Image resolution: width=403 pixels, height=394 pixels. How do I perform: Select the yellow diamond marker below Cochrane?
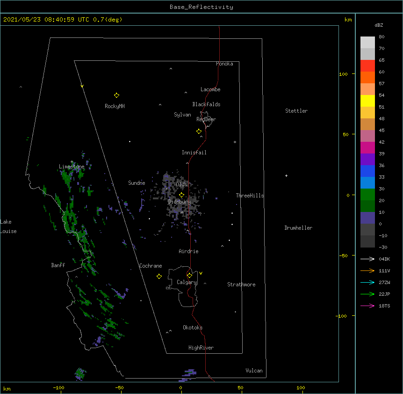pos(159,276)
